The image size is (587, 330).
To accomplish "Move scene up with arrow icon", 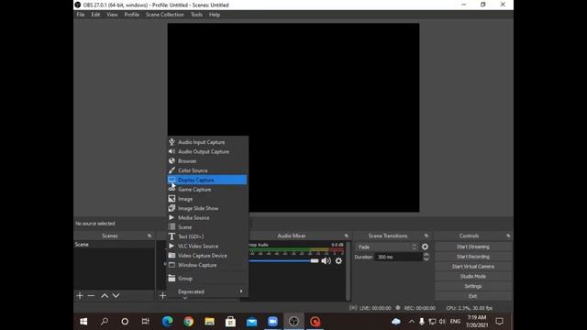I will click(105, 295).
